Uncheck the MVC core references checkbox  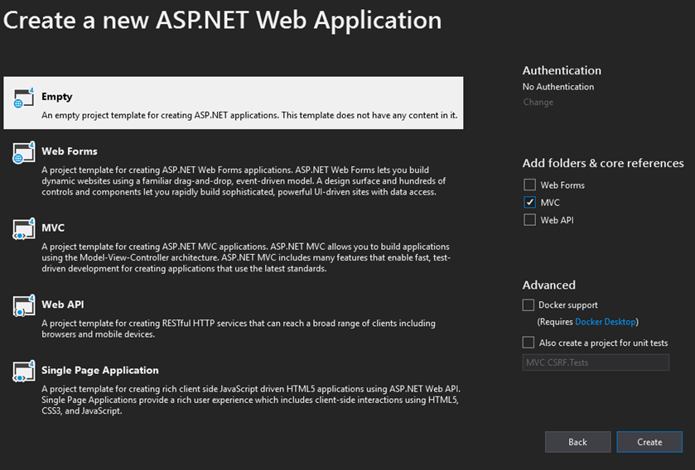point(529,202)
